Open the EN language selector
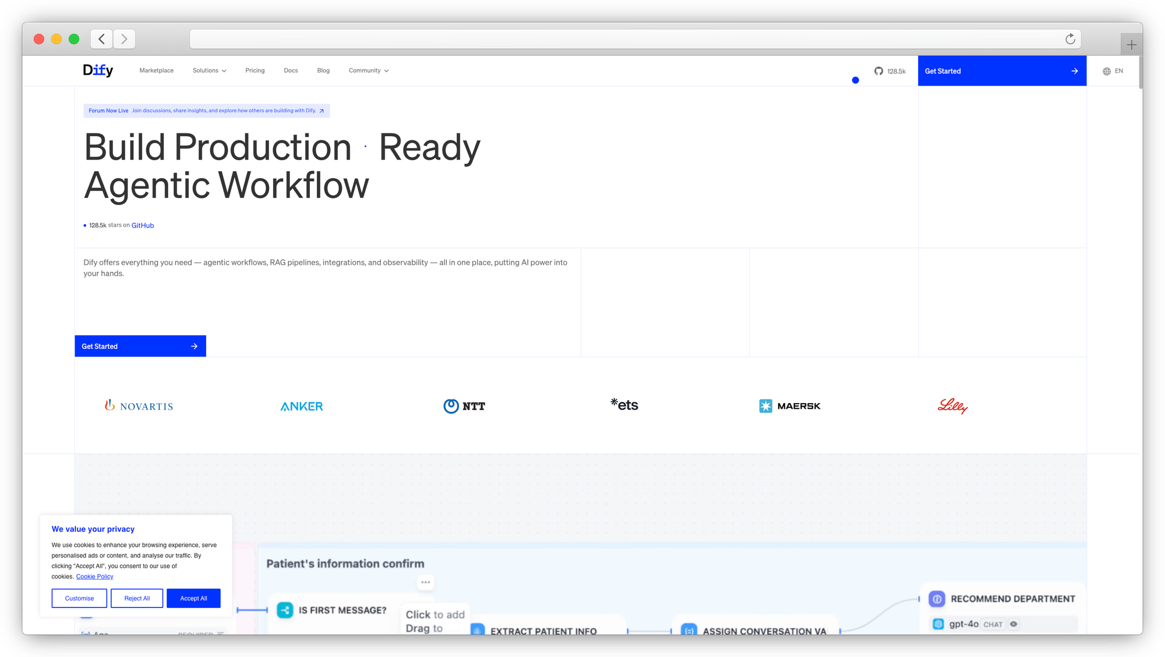Screen dimensions: 1165x657 pyautogui.click(x=1118, y=71)
